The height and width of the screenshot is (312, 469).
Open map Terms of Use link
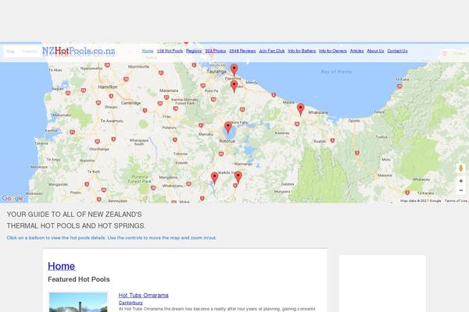point(456,201)
